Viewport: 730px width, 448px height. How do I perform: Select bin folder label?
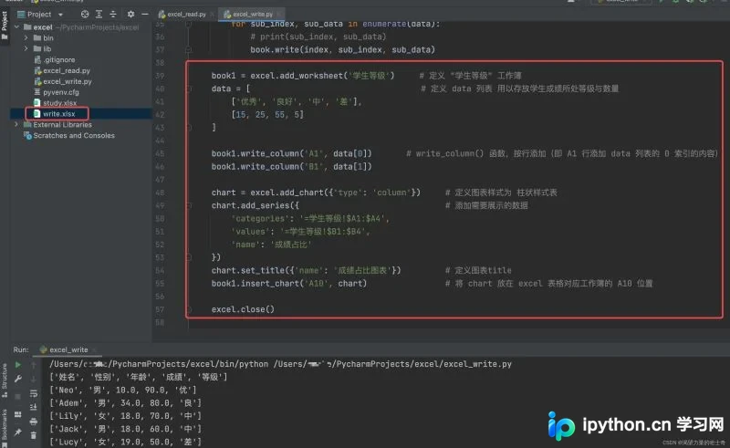(x=48, y=37)
